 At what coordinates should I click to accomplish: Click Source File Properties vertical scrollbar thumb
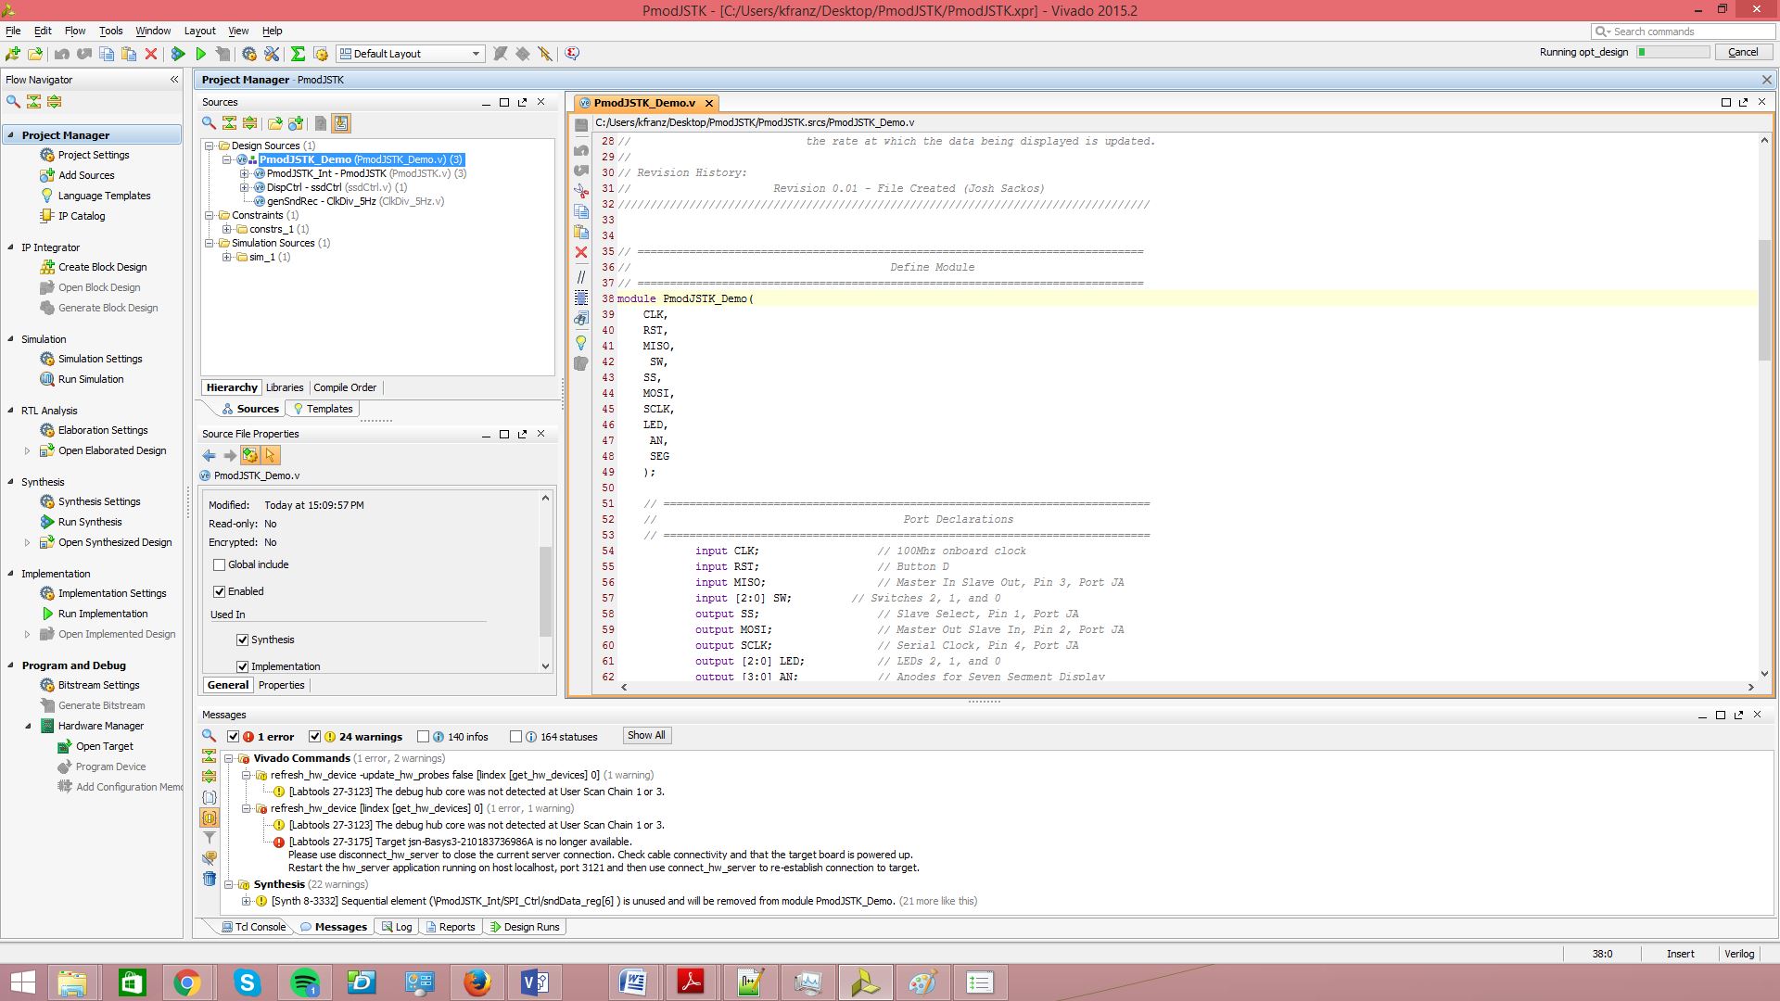(545, 591)
